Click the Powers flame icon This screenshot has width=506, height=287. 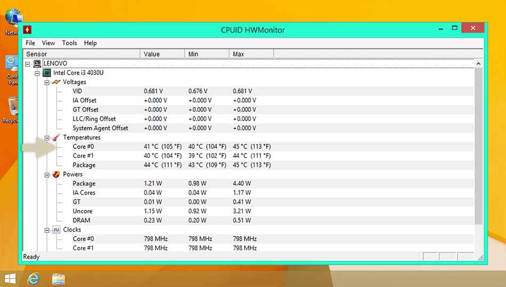tap(56, 174)
